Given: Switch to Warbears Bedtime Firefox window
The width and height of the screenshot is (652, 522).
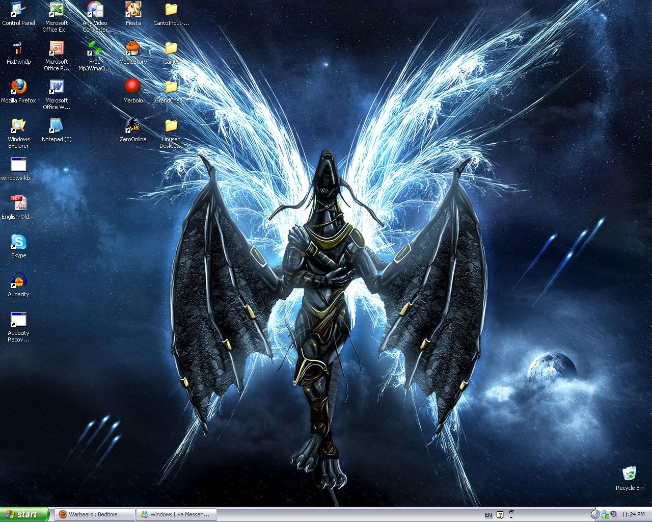Looking at the screenshot, I should click(x=95, y=514).
